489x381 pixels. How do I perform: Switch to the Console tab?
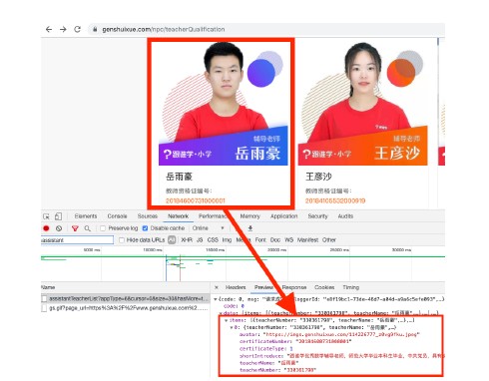coord(117,216)
